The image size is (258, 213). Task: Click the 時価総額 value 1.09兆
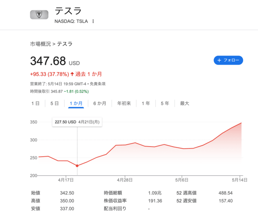(x=155, y=193)
